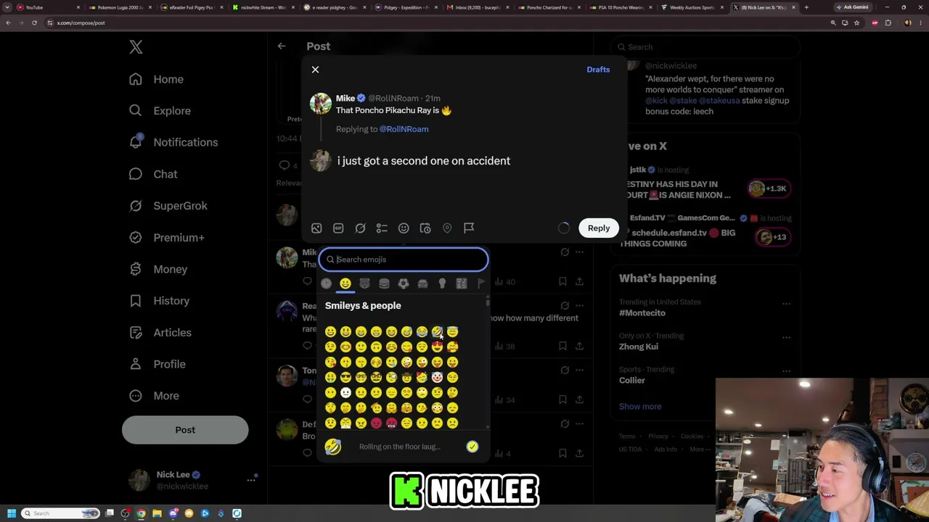929x522 pixels.
Task: Open the Drafts link
Action: [598, 70]
